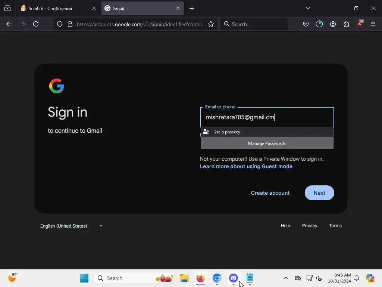The image size is (382, 287).
Task: Open the Save to Pocket icon
Action: 306,24
